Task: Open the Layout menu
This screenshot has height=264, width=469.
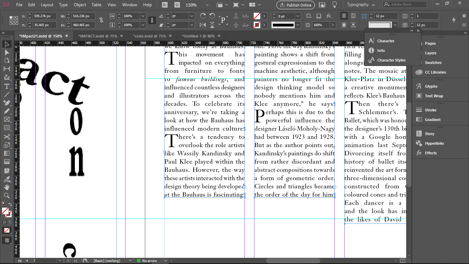Action: pos(47,5)
